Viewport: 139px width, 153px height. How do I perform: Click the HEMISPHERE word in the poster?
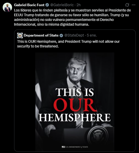tap(75, 118)
